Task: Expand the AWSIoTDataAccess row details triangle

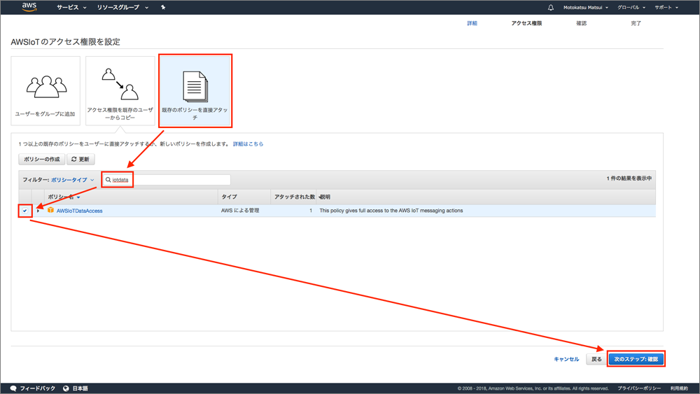Action: (x=38, y=211)
